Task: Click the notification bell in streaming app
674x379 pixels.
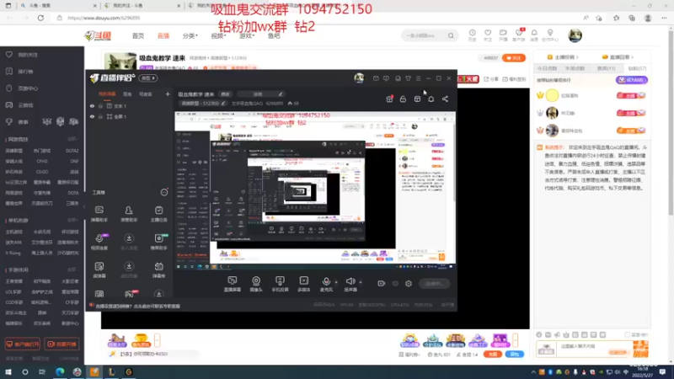Action: pyautogui.click(x=431, y=99)
